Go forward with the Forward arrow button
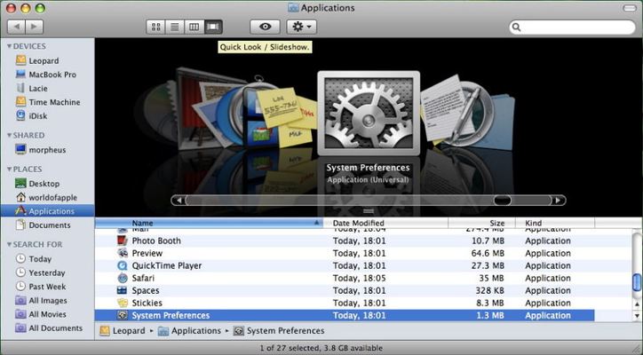The height and width of the screenshot is (355, 643). coord(35,27)
